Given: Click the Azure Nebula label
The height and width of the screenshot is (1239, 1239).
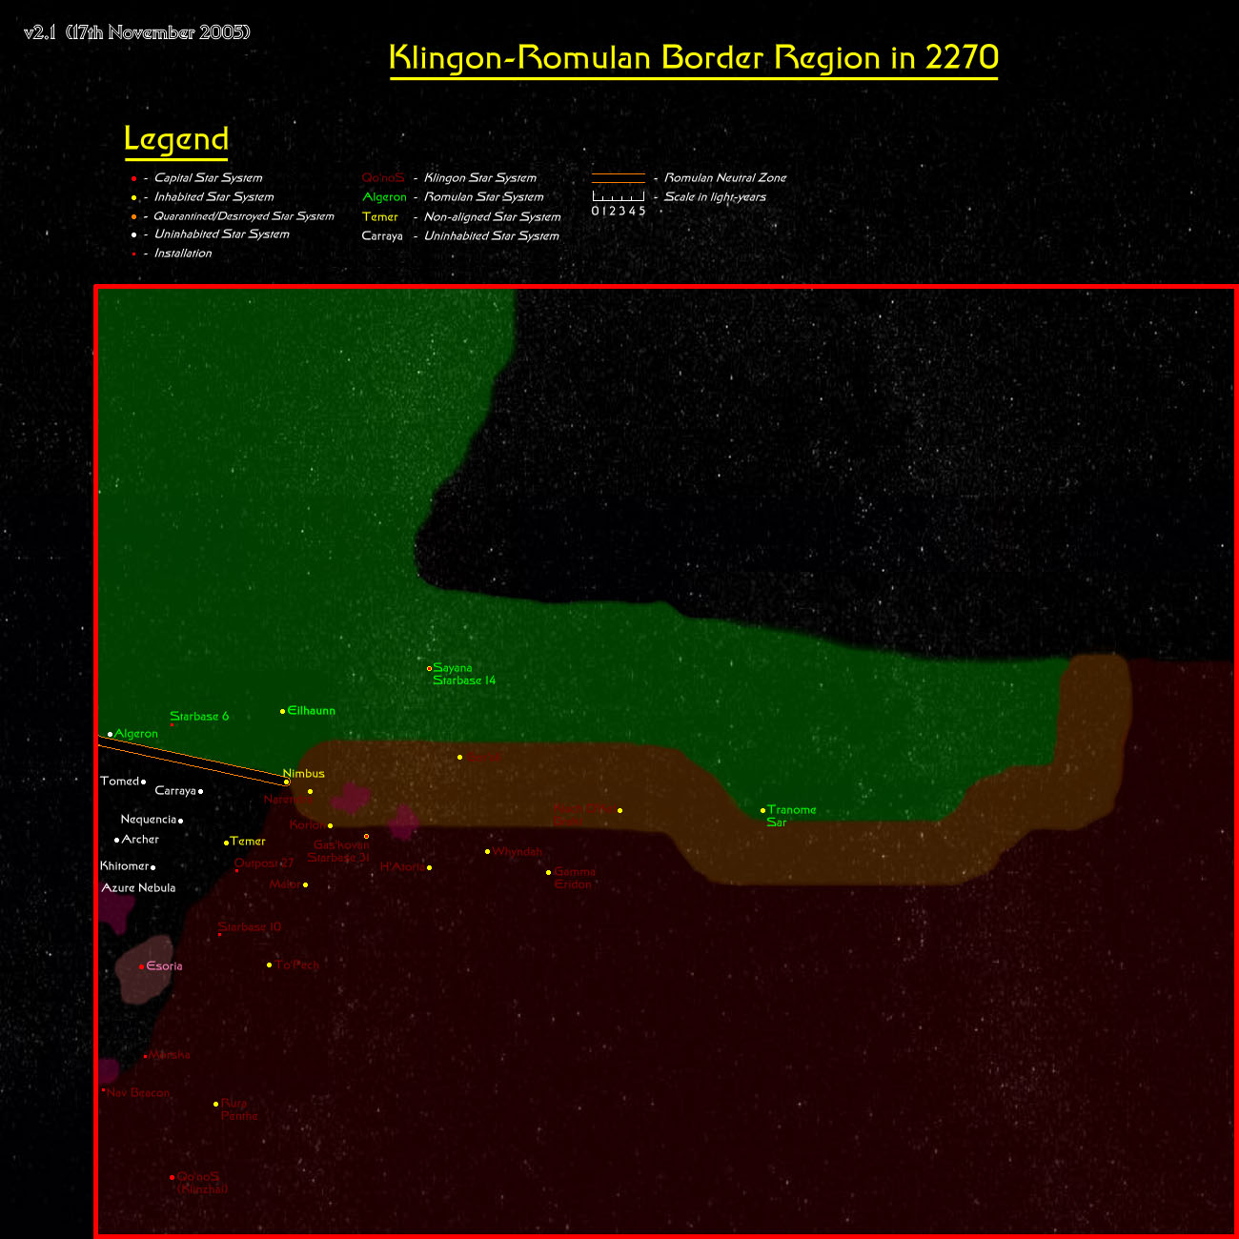Looking at the screenshot, I should pyautogui.click(x=139, y=888).
